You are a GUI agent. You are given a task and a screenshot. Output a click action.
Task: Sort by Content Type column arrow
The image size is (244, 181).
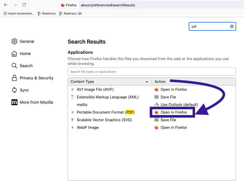coord(147,82)
